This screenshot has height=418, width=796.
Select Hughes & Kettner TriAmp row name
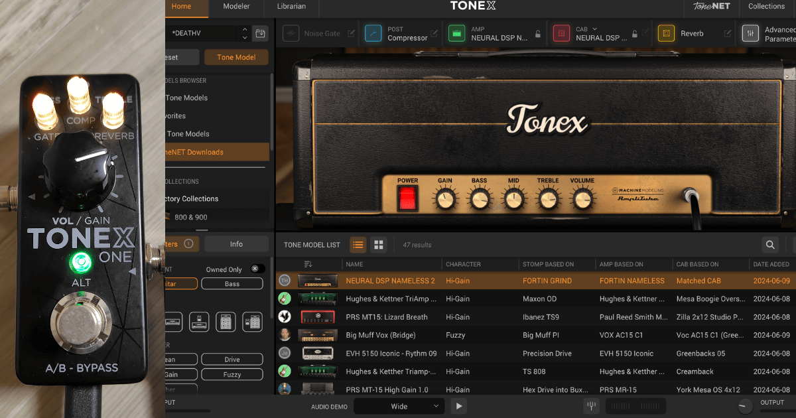391,299
